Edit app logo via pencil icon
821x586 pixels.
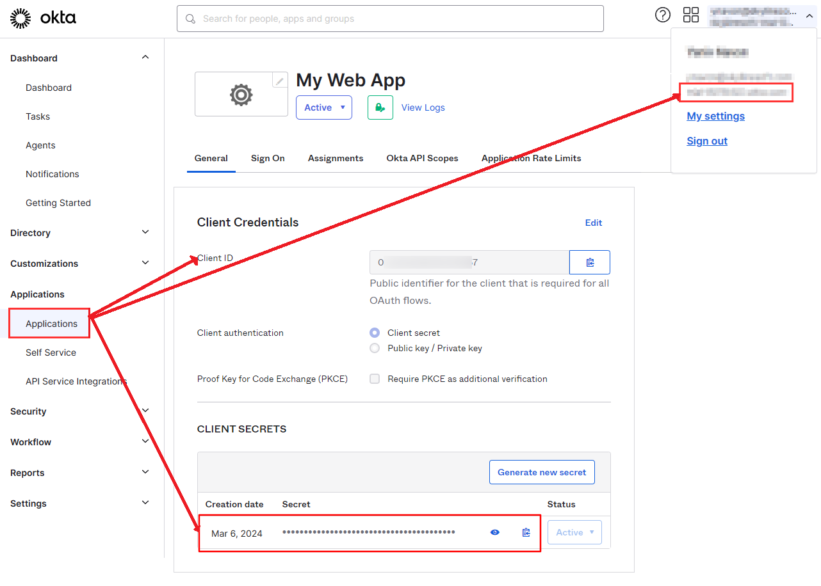(280, 81)
